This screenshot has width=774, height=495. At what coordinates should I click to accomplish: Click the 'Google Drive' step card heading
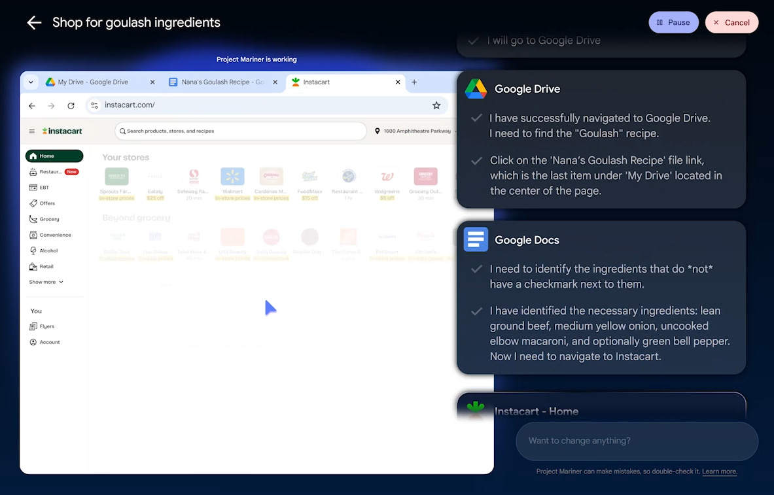tap(527, 89)
